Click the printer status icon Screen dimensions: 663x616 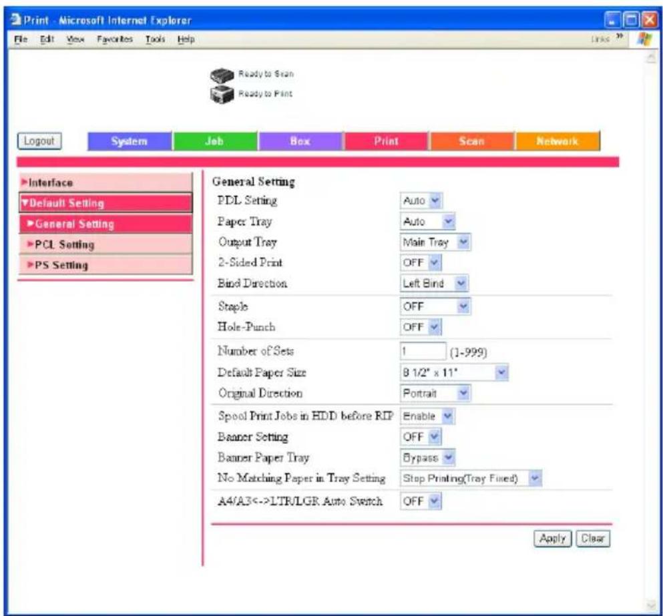(x=222, y=94)
